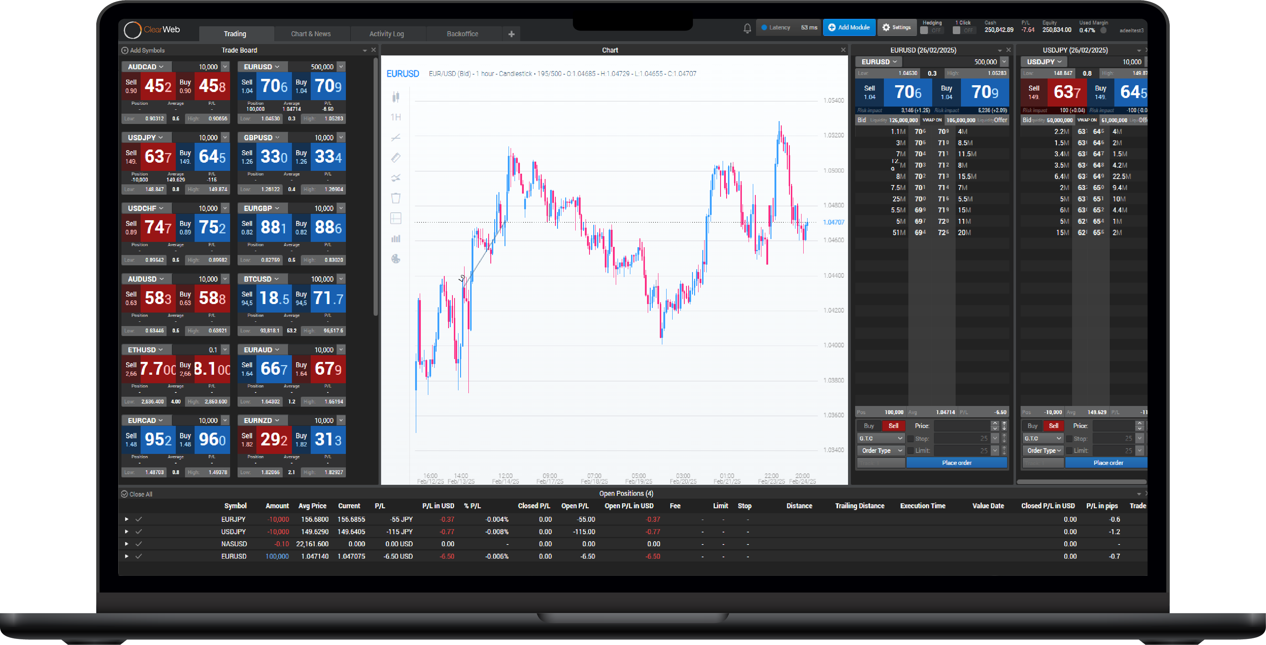Switch to the Chart & News tab

point(311,34)
